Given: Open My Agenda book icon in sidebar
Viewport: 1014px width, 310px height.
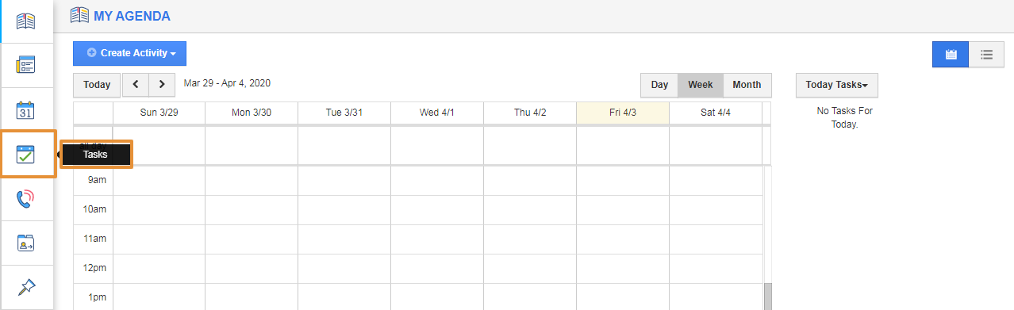Looking at the screenshot, I should tap(26, 21).
